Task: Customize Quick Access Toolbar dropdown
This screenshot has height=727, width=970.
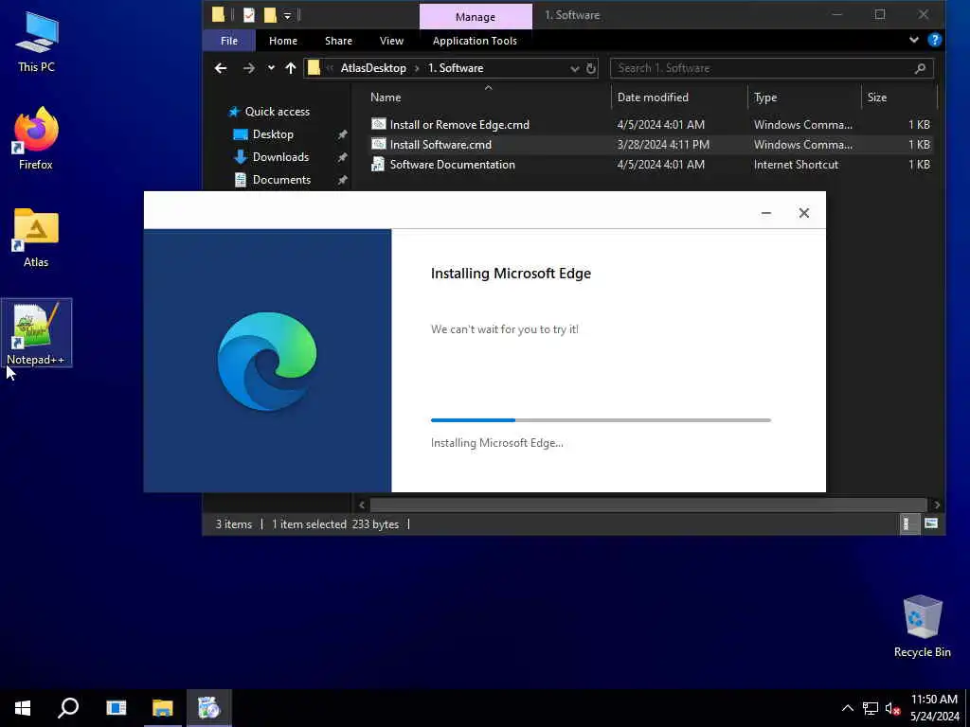Action: (x=287, y=15)
